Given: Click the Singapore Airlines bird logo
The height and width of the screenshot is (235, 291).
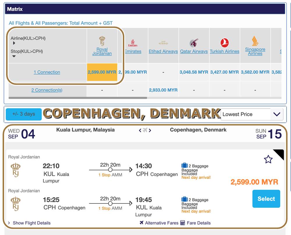Looking at the screenshot, I should (255, 41).
